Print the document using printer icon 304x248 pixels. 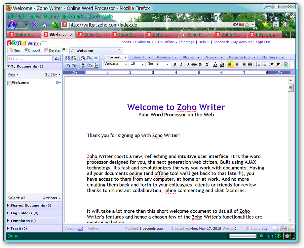83,58
